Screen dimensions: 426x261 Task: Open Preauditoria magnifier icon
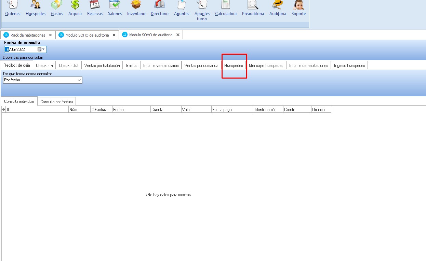tap(253, 5)
